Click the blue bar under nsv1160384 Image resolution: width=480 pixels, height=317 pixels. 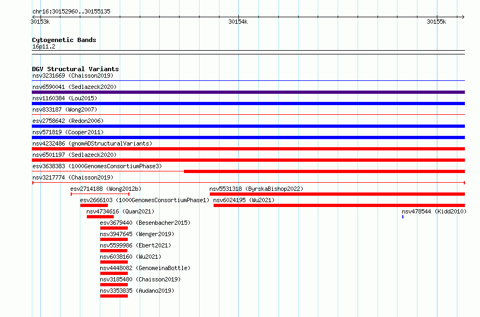(x=248, y=104)
